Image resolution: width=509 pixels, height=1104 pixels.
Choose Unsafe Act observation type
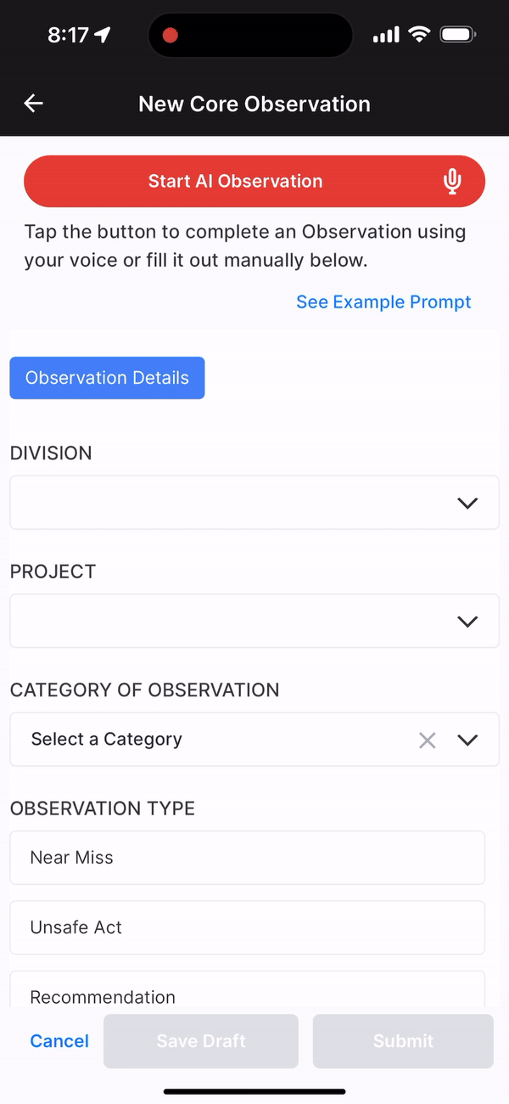pyautogui.click(x=248, y=927)
